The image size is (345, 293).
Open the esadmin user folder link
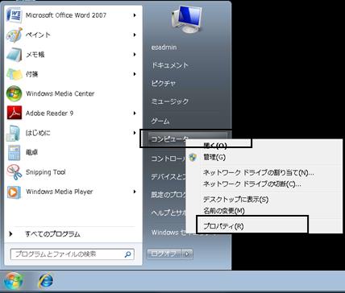[x=164, y=47]
